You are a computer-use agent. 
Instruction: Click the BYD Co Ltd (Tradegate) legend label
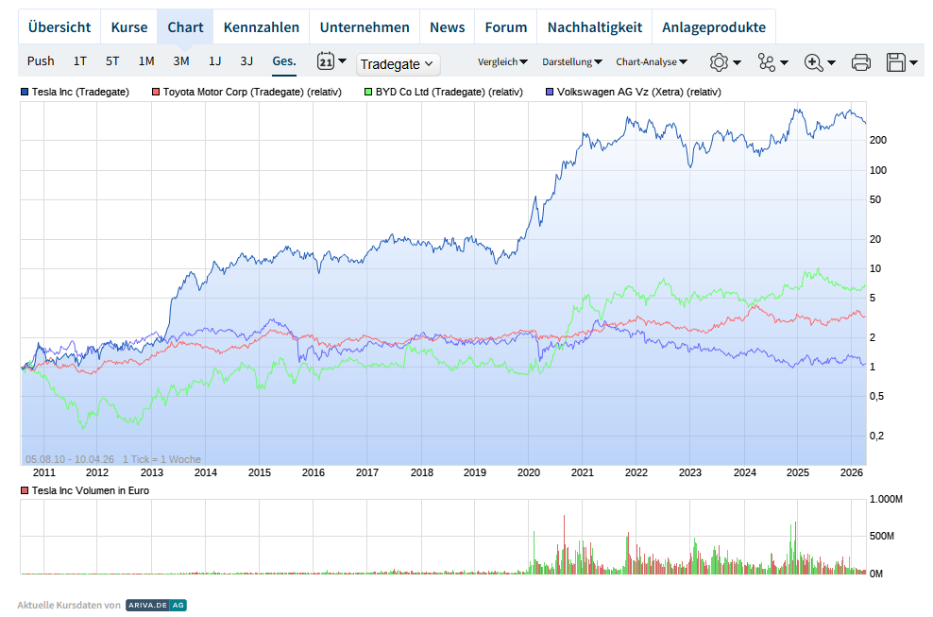point(450,93)
